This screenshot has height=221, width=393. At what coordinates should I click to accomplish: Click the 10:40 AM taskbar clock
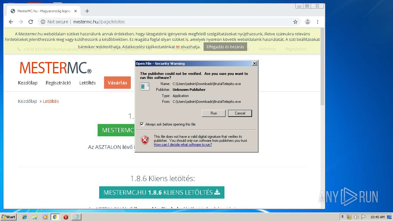[x=377, y=217]
